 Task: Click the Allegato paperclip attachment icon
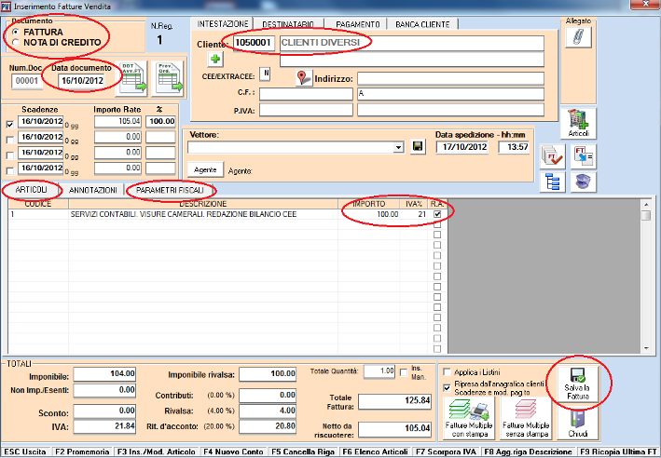click(x=576, y=37)
